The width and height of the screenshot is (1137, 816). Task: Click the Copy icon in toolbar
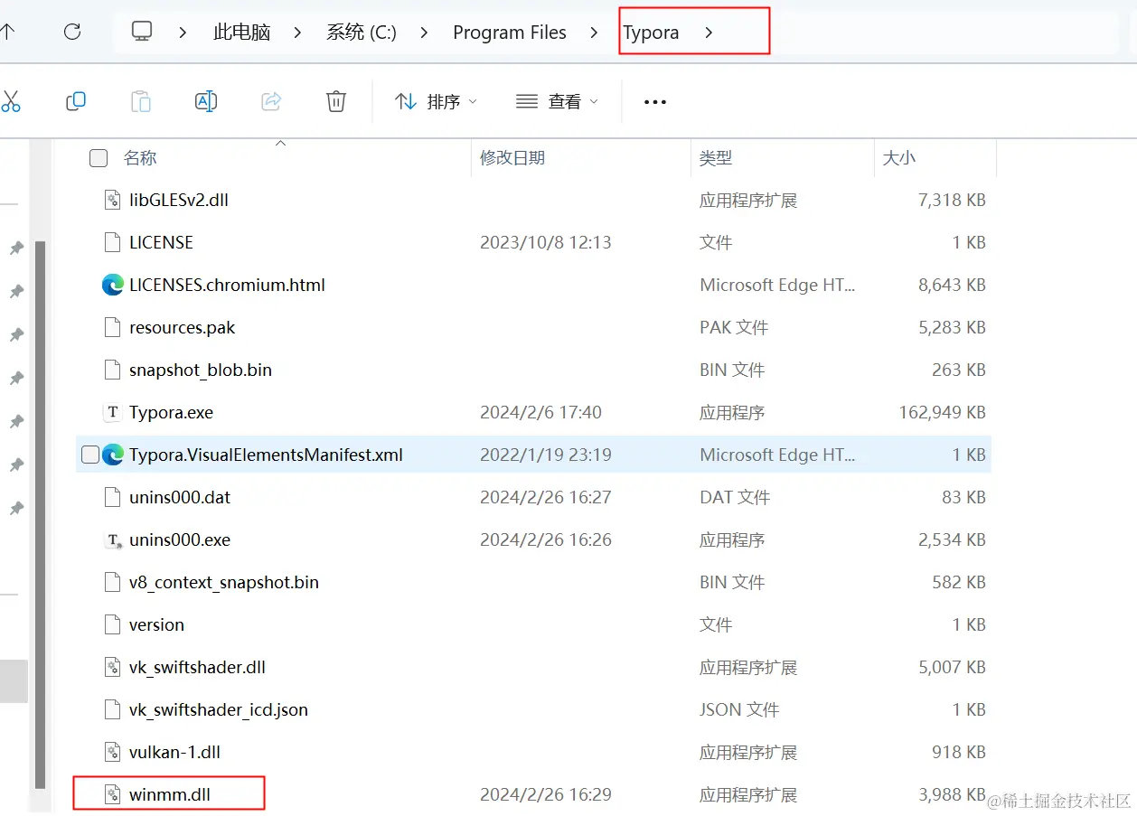[x=76, y=101]
